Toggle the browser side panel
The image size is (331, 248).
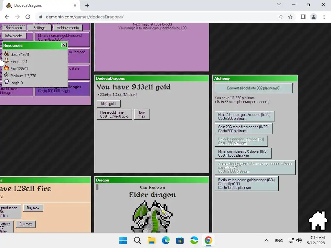303,17
